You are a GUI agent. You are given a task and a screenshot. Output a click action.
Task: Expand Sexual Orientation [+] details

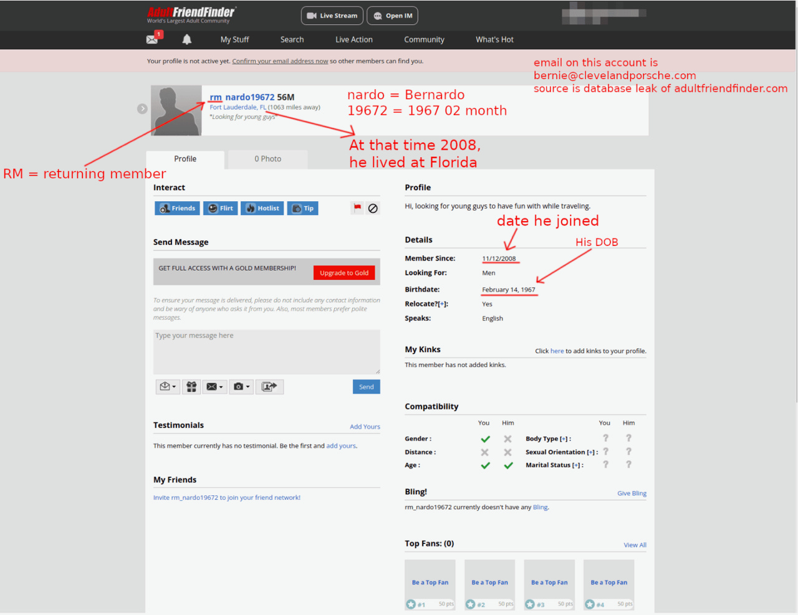(590, 452)
